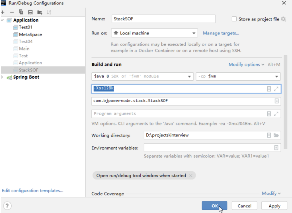Select the Test configuration
Image resolution: width=292 pixels, height=213 pixels.
23,56
